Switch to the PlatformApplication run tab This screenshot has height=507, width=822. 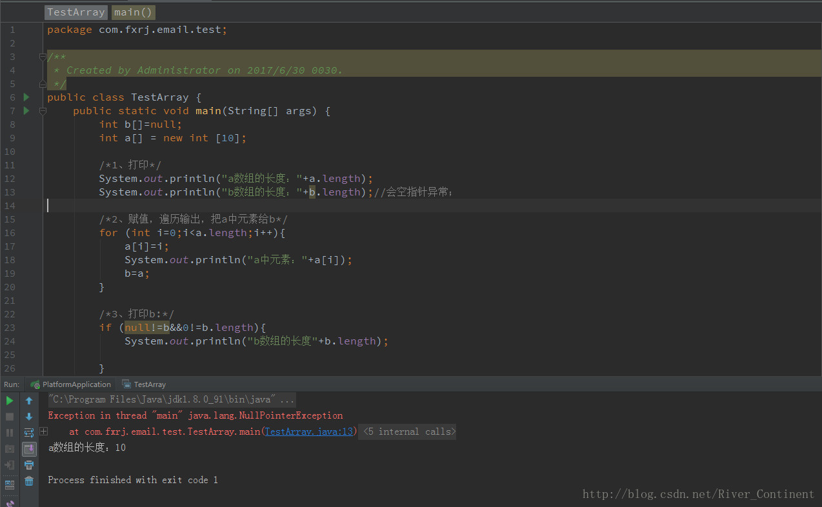point(71,384)
